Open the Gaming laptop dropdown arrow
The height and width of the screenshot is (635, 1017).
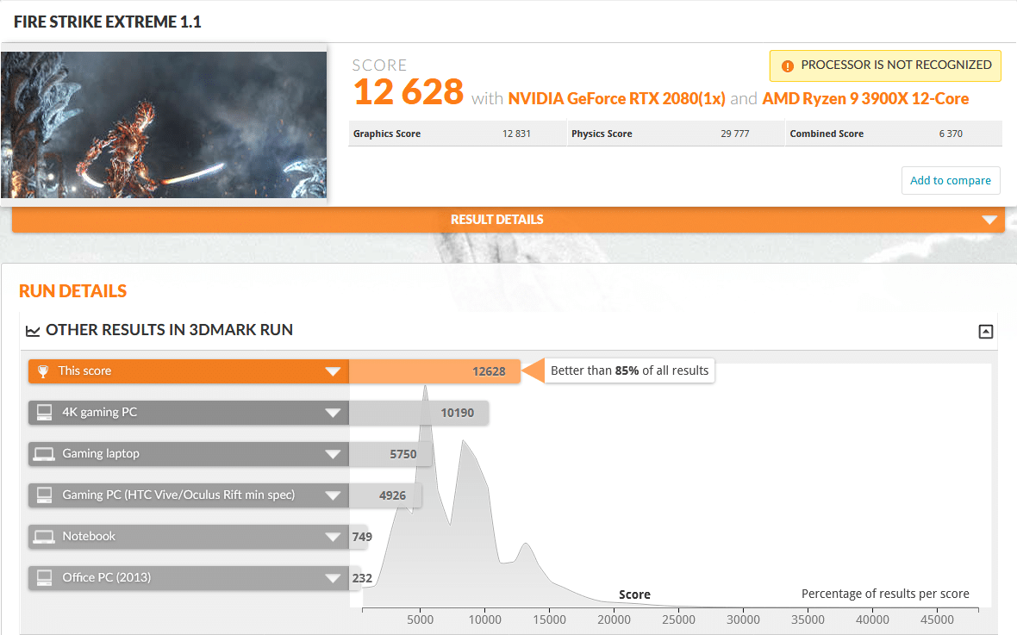333,454
